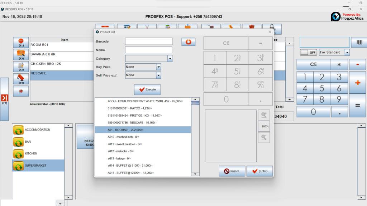This screenshot has width=367, height=206.
Task: Click inside the Barcode input field
Action: (149, 41)
